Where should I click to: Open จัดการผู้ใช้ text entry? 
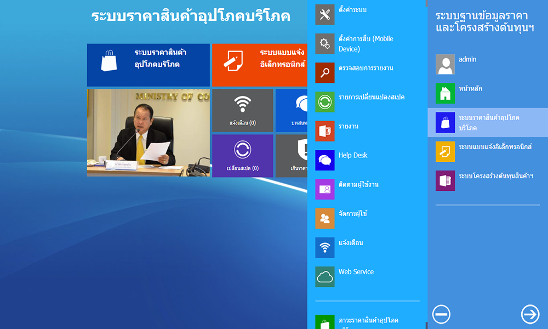[x=352, y=214]
